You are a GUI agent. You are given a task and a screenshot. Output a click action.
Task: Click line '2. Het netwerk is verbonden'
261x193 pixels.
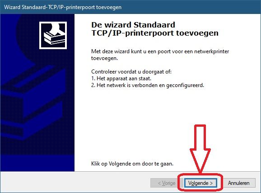coord(148,85)
